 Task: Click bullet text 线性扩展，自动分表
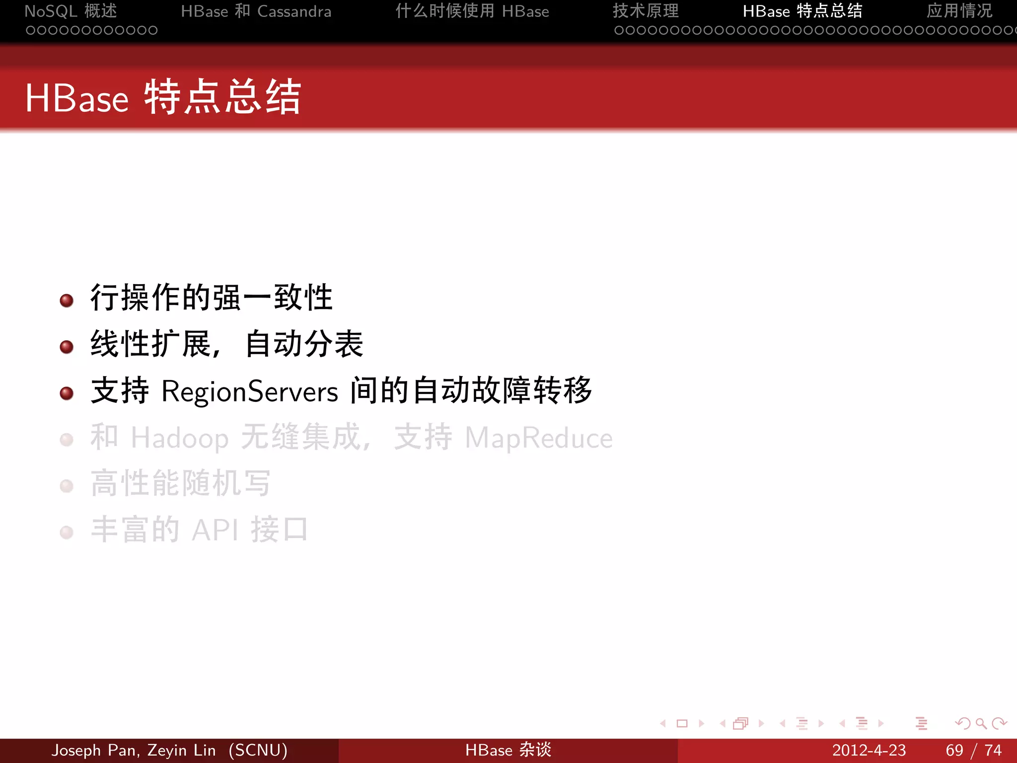[x=227, y=344]
